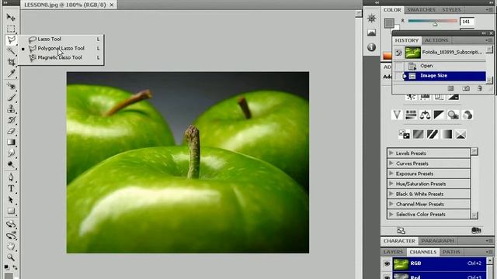The height and width of the screenshot is (279, 497).
Task: Adjust the R color slider
Action: [x=435, y=24]
